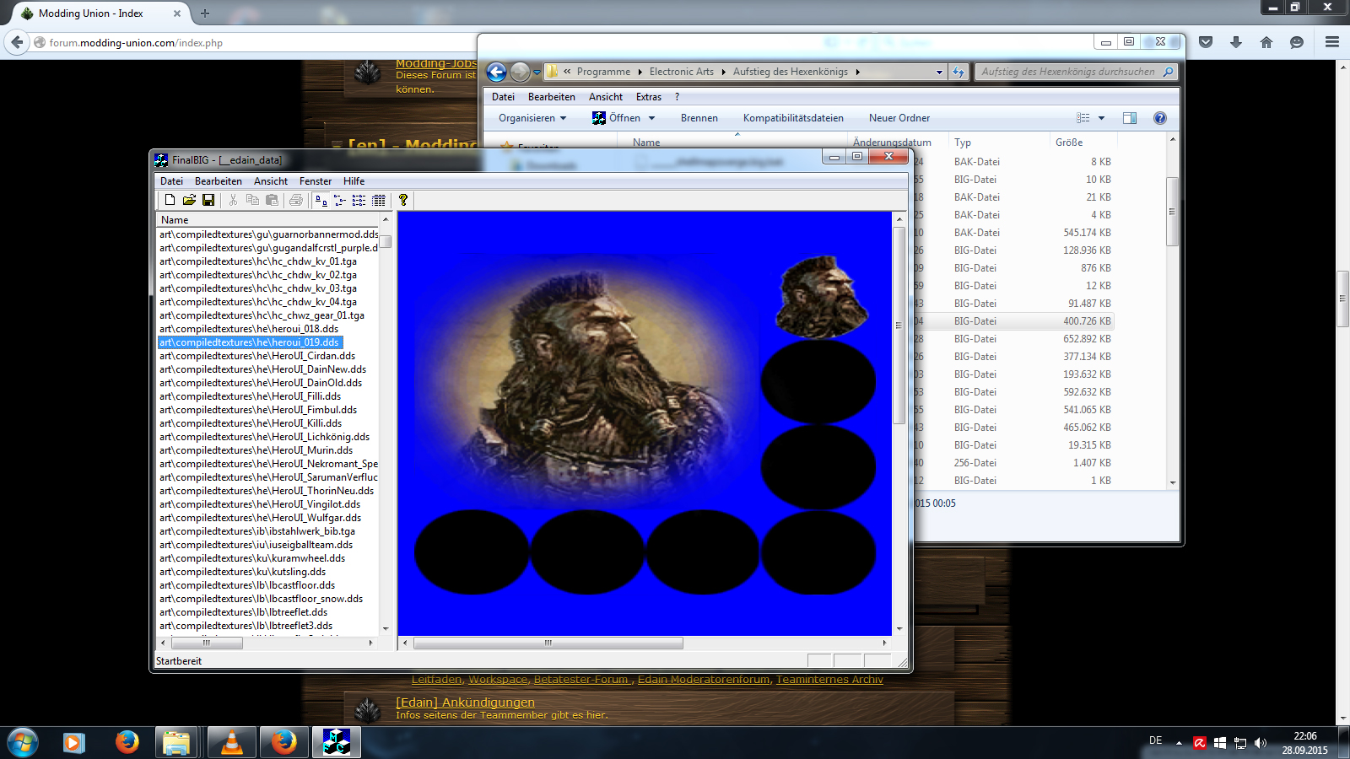
Task: Select HeroUI_ThorinNeu.dds entry
Action: 268,491
